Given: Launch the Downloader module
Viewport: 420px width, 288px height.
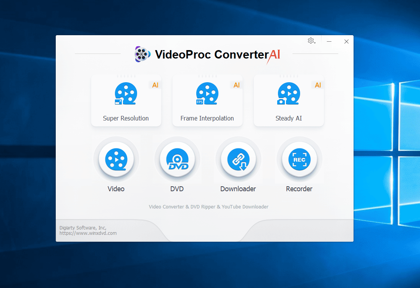Looking at the screenshot, I should (x=238, y=159).
